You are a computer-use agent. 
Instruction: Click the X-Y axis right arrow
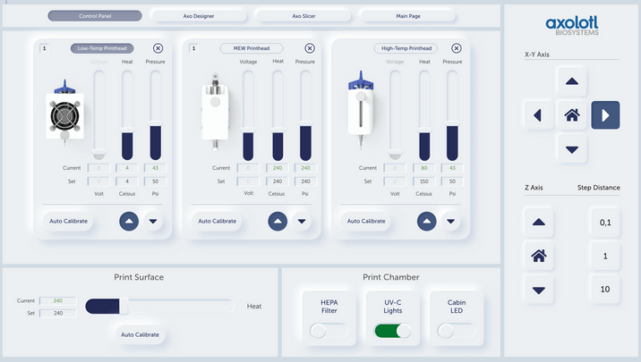605,114
